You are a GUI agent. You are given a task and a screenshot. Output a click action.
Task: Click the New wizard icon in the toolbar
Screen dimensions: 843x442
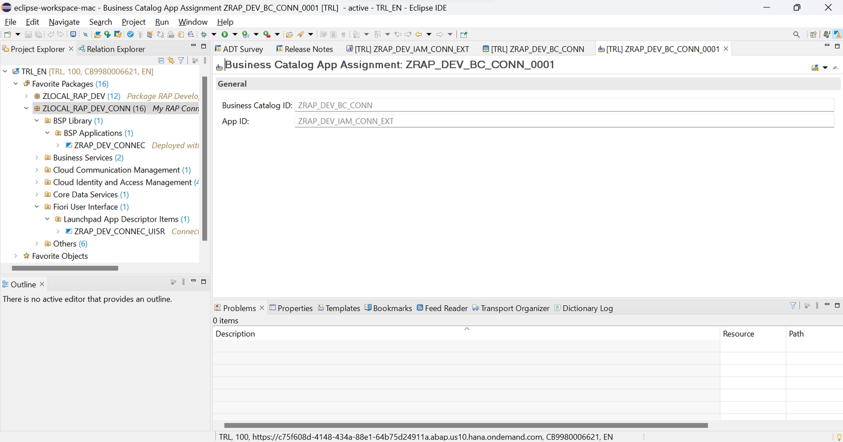coord(7,34)
